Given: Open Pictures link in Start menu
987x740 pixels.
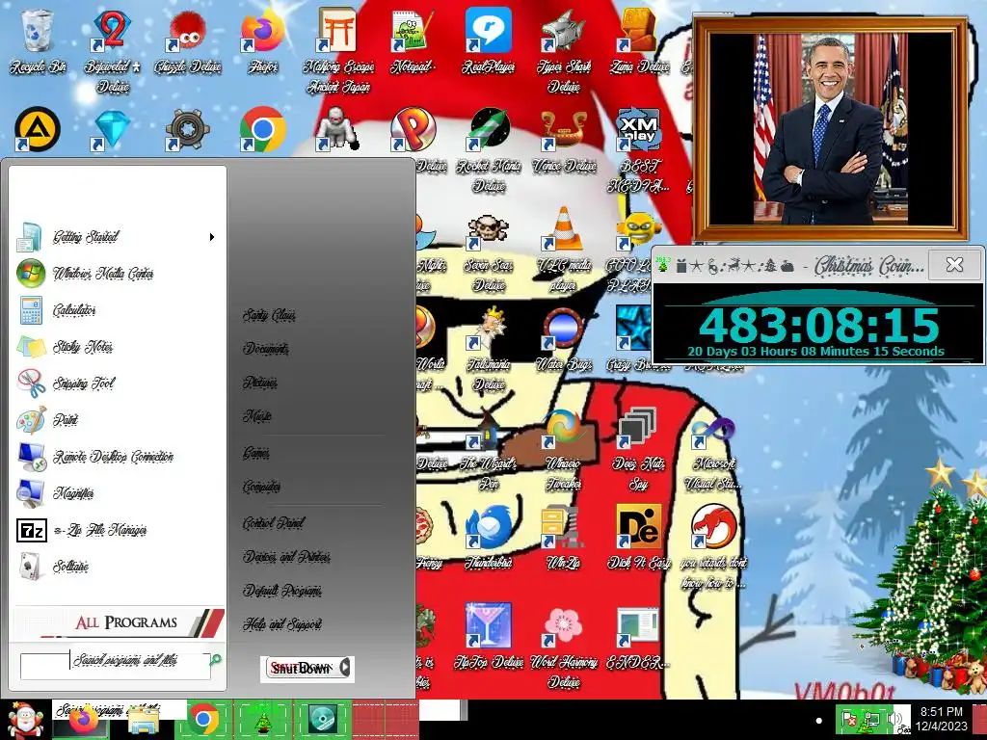Looking at the screenshot, I should 260,383.
